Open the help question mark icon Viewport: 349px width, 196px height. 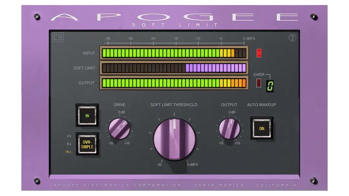tap(292, 37)
